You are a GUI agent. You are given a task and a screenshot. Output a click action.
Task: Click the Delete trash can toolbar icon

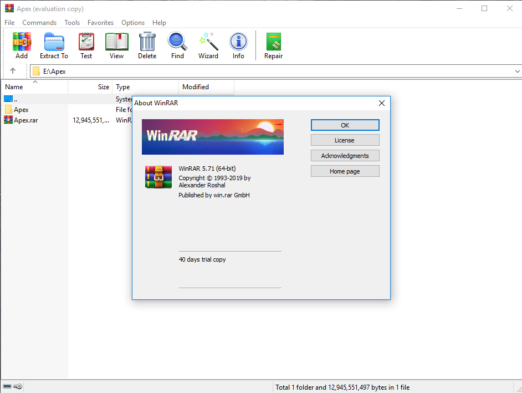tap(147, 42)
